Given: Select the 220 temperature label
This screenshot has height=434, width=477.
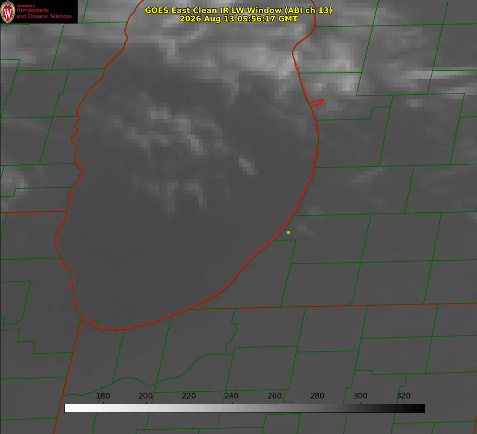Looking at the screenshot, I should click(188, 396).
